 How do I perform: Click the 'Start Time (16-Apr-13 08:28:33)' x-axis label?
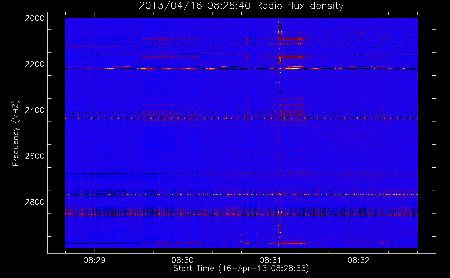(241, 269)
